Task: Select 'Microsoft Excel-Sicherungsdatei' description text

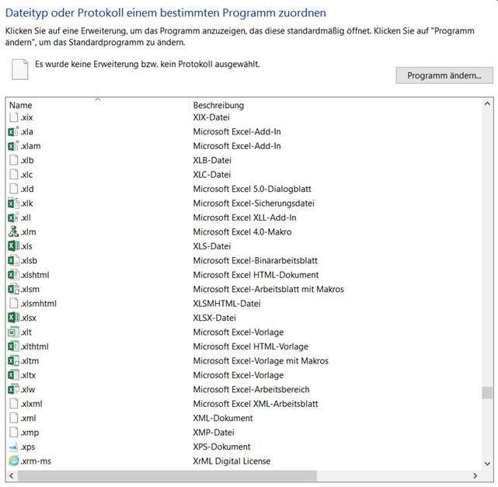Action: click(x=254, y=203)
